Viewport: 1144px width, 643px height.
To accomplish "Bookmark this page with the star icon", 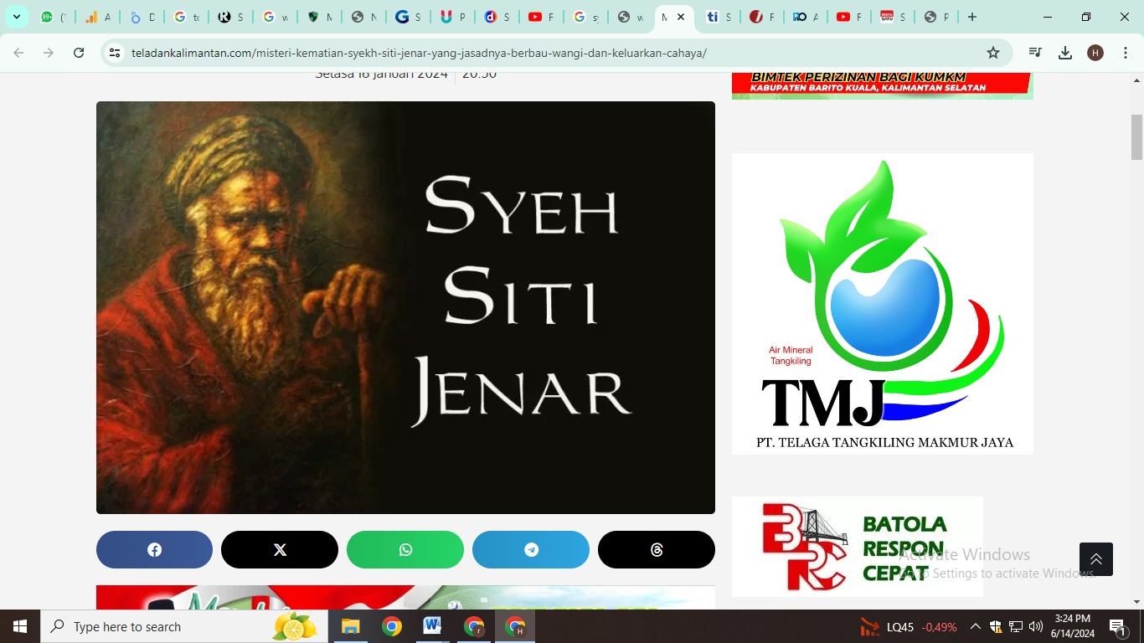I will (x=993, y=53).
